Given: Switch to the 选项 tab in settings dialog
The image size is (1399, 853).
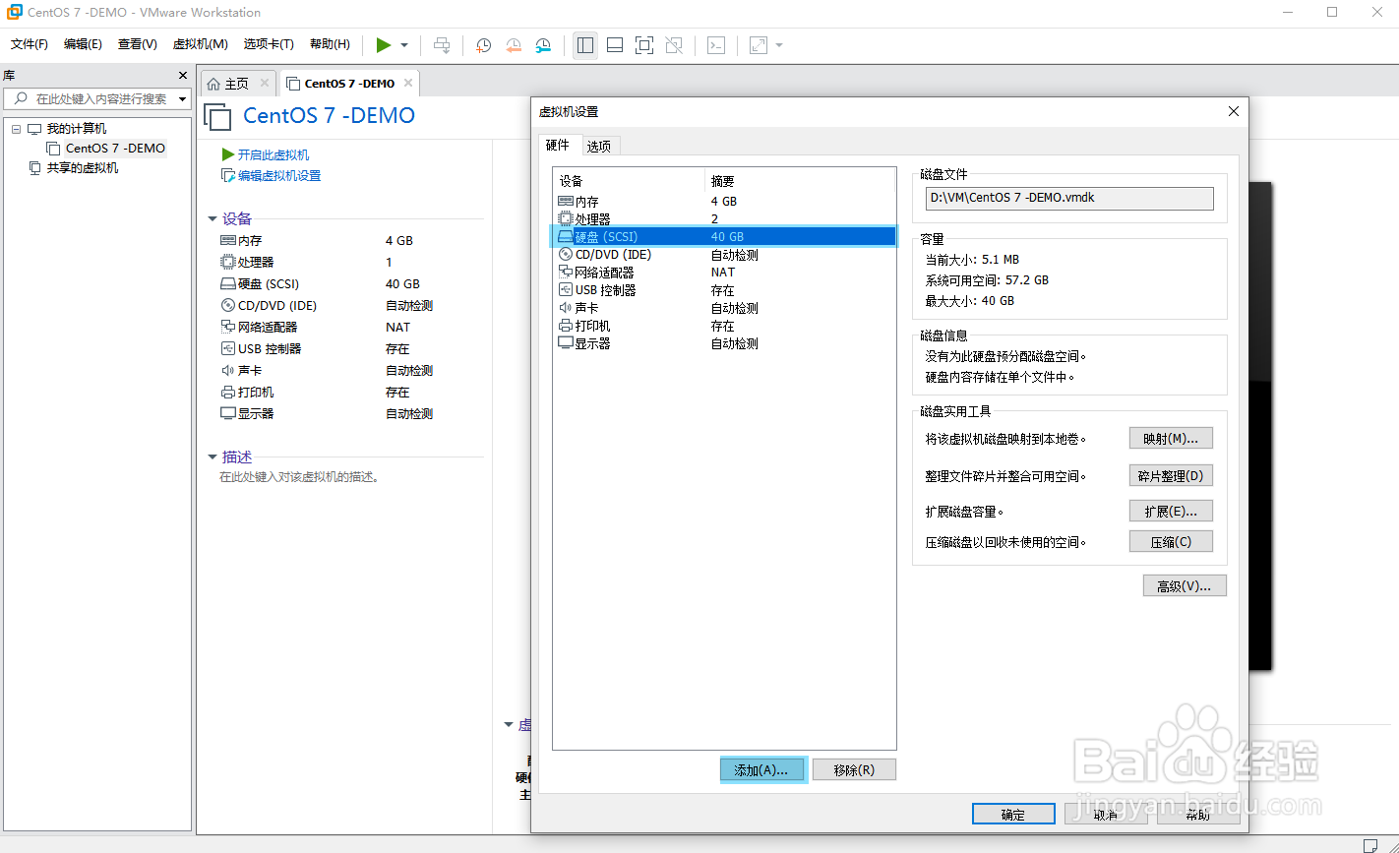Looking at the screenshot, I should click(x=599, y=147).
